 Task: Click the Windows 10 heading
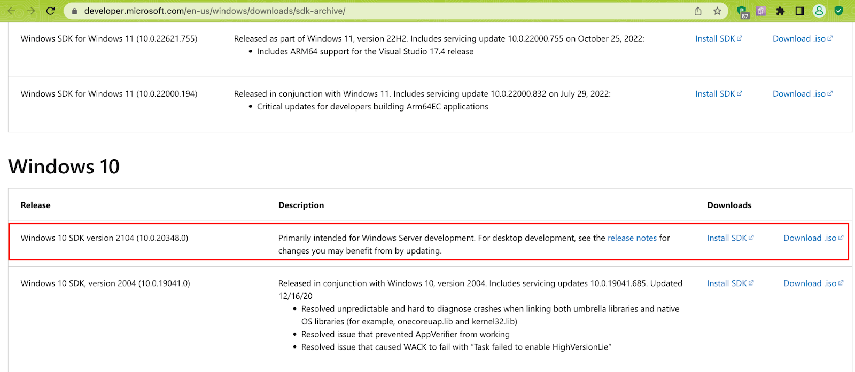[64, 167]
